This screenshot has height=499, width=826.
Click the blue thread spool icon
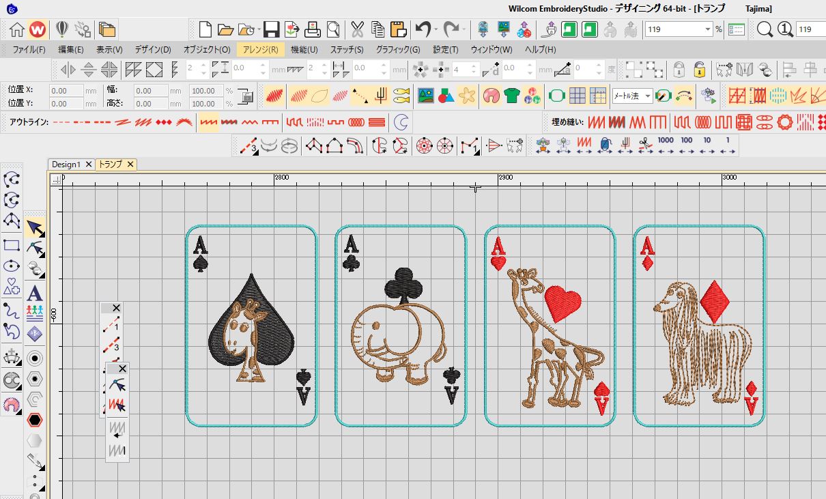[x=604, y=145]
